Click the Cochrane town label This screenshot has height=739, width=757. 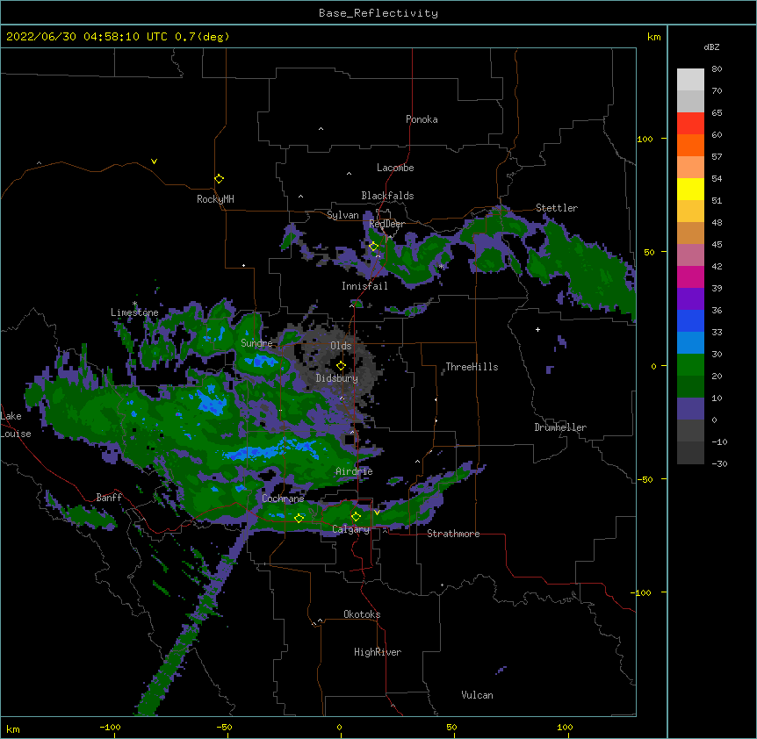pyautogui.click(x=283, y=499)
